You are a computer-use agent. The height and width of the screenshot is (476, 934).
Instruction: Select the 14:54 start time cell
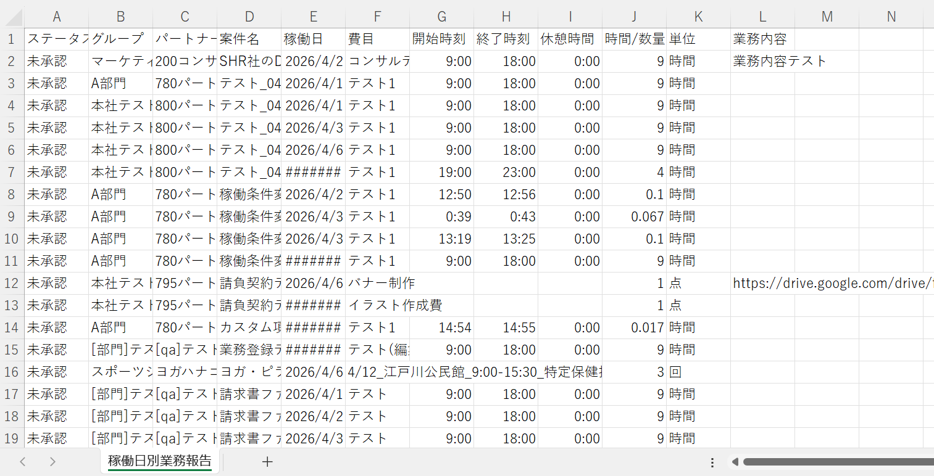tap(442, 328)
